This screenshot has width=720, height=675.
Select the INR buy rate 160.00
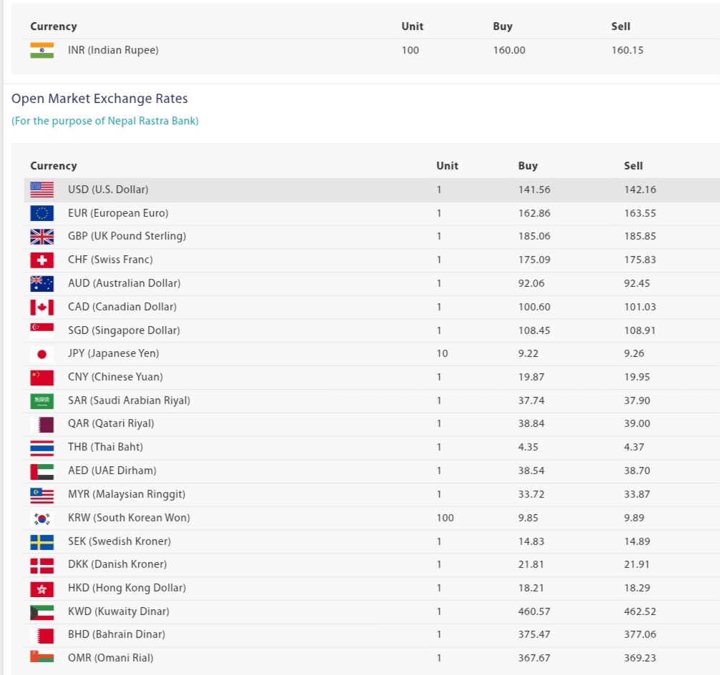pyautogui.click(x=508, y=50)
